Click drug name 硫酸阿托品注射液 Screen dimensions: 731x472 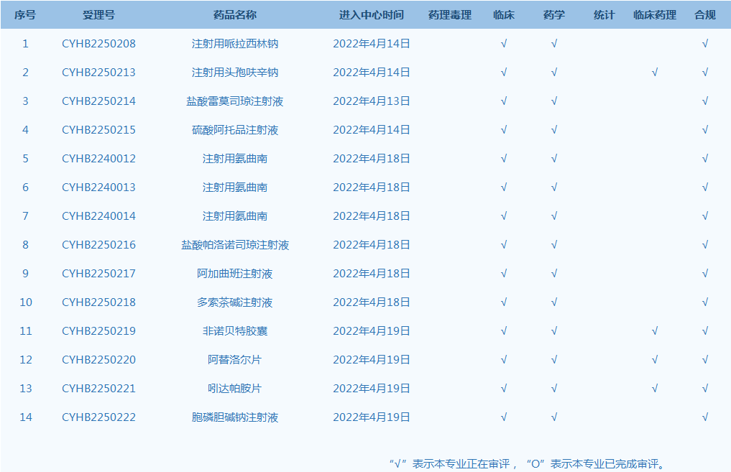click(x=235, y=130)
